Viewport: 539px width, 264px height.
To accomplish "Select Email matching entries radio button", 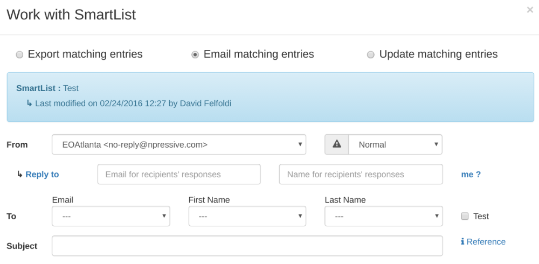I will coord(195,54).
